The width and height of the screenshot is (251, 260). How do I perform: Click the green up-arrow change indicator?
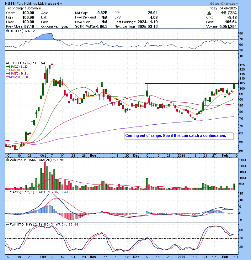209,13
